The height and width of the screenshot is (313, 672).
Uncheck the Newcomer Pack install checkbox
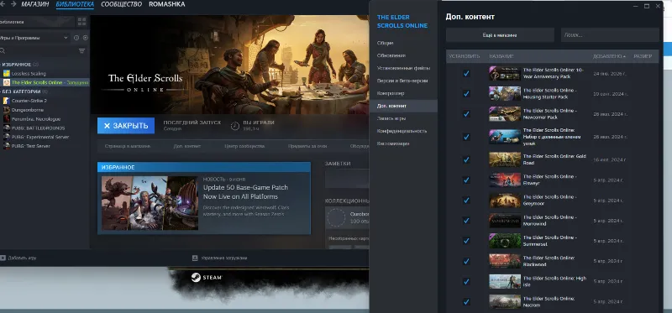coord(466,114)
